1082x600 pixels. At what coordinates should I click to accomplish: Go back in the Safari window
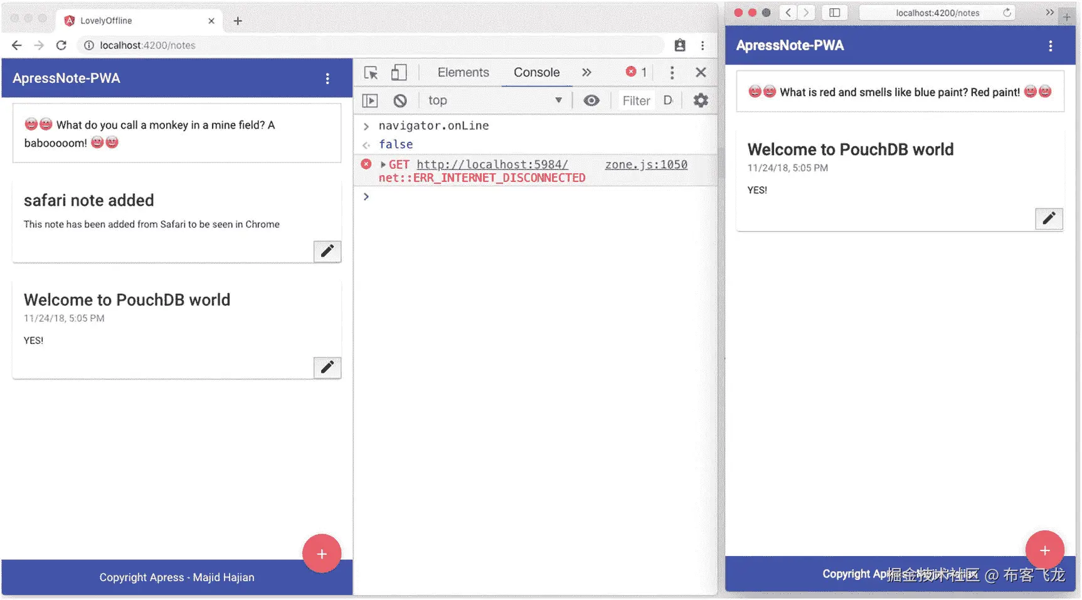788,13
